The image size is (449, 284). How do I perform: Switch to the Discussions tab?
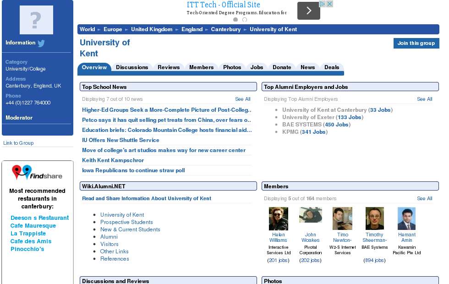(x=132, y=67)
